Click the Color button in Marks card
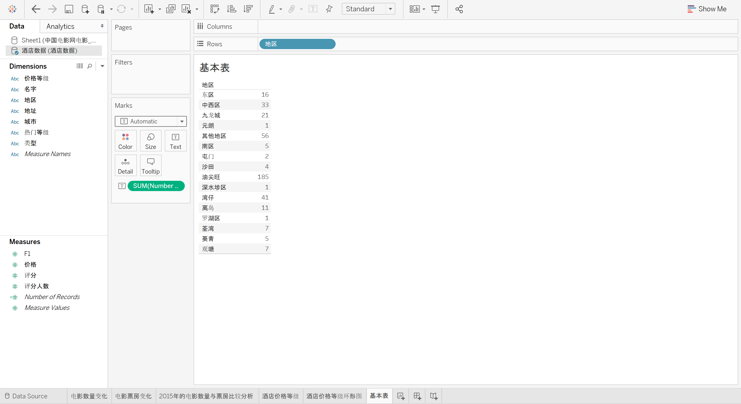 point(125,141)
